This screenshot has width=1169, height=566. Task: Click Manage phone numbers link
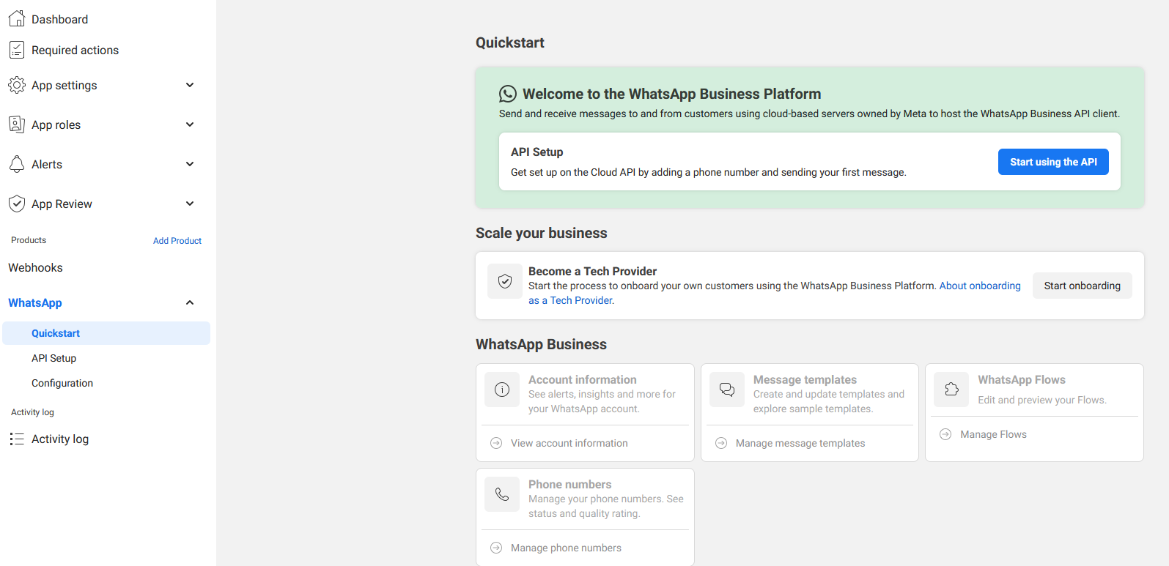click(566, 548)
